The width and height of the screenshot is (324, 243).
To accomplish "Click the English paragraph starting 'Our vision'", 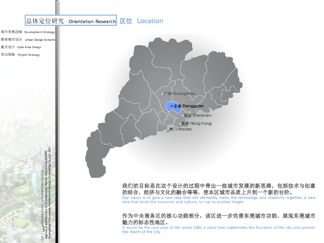I will coord(218,200).
